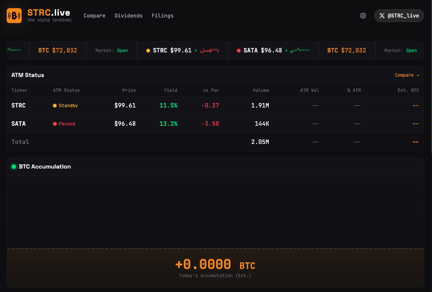432x292 pixels.
Task: Open the settings gear icon
Action: tap(363, 16)
